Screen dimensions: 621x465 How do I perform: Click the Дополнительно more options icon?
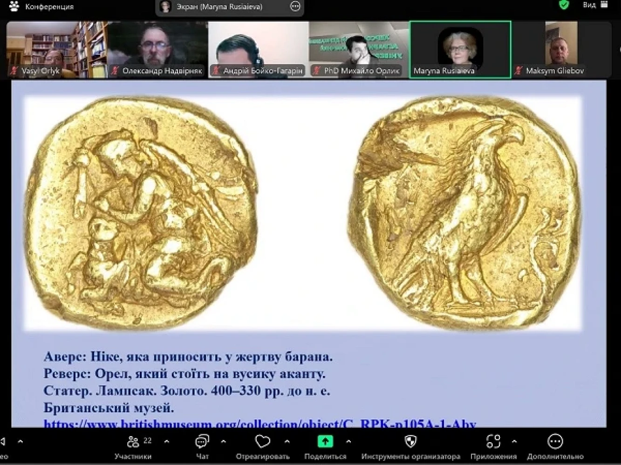555,441
